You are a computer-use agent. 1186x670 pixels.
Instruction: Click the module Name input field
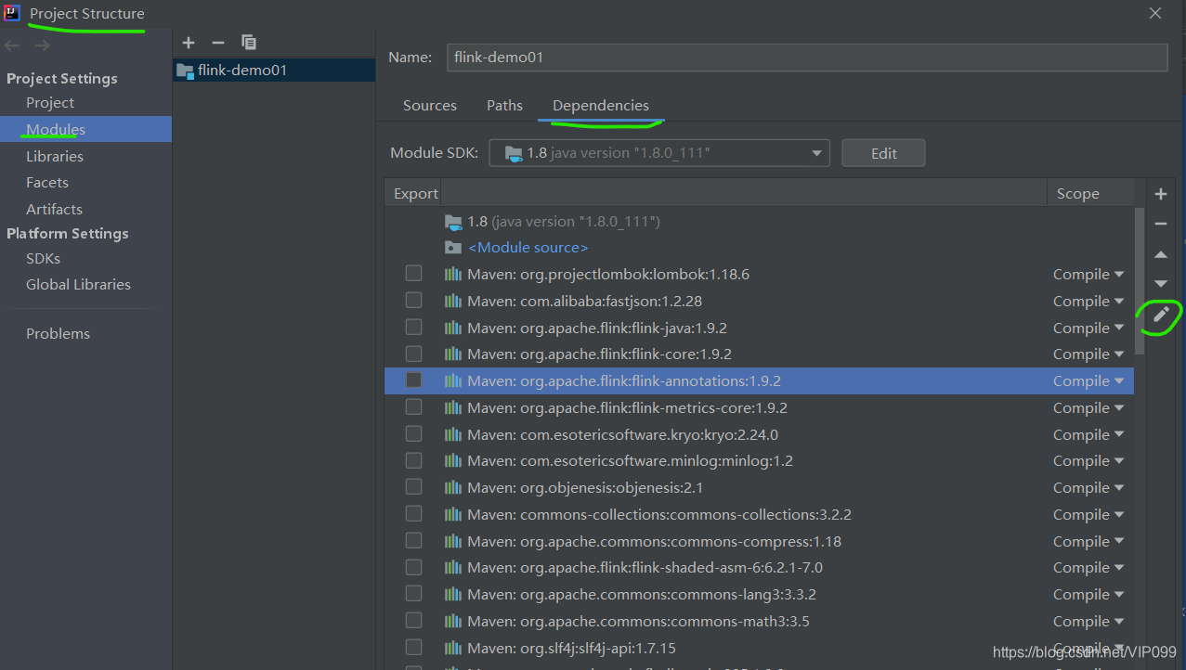coord(806,57)
